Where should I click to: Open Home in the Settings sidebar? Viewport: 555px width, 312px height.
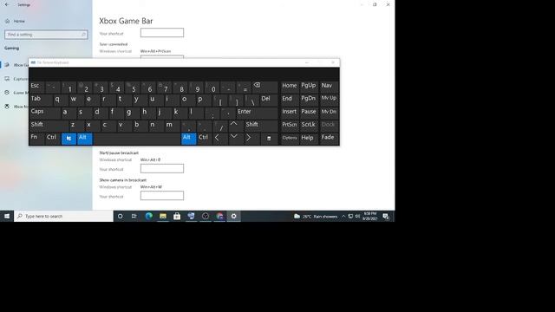16,21
